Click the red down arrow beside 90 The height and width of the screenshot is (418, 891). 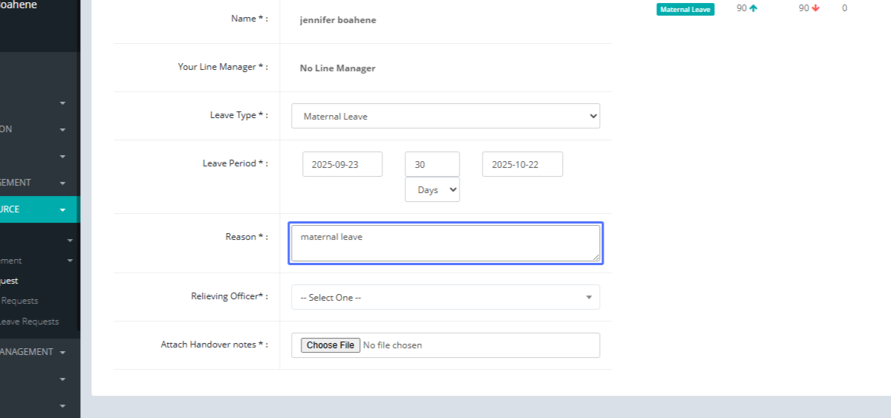[816, 9]
